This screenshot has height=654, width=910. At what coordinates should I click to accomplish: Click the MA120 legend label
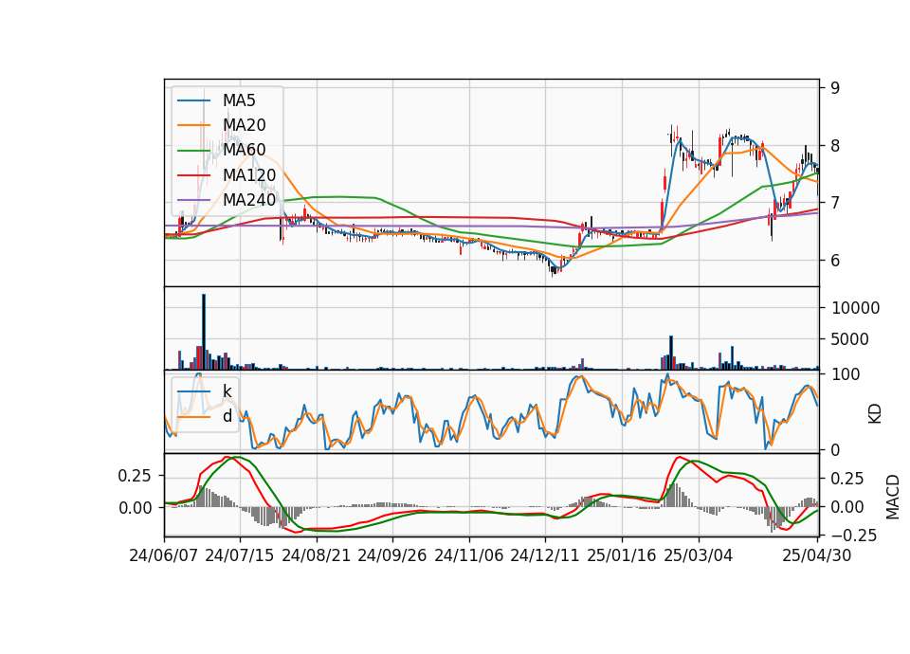pos(249,174)
